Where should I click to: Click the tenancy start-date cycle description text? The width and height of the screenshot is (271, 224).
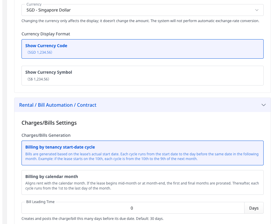(142, 157)
